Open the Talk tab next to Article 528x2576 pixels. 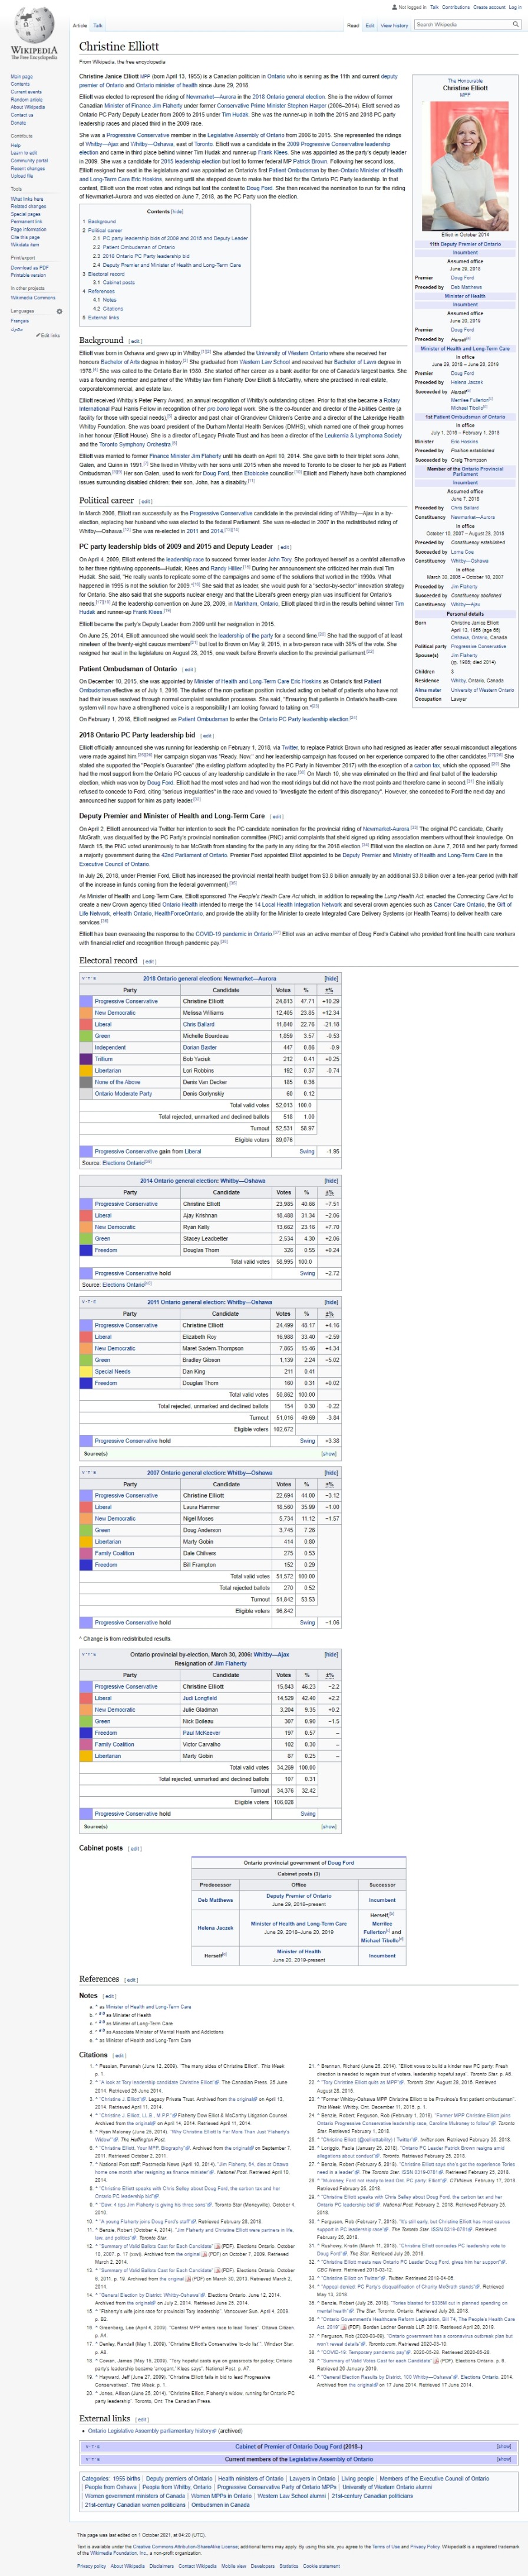click(x=98, y=25)
